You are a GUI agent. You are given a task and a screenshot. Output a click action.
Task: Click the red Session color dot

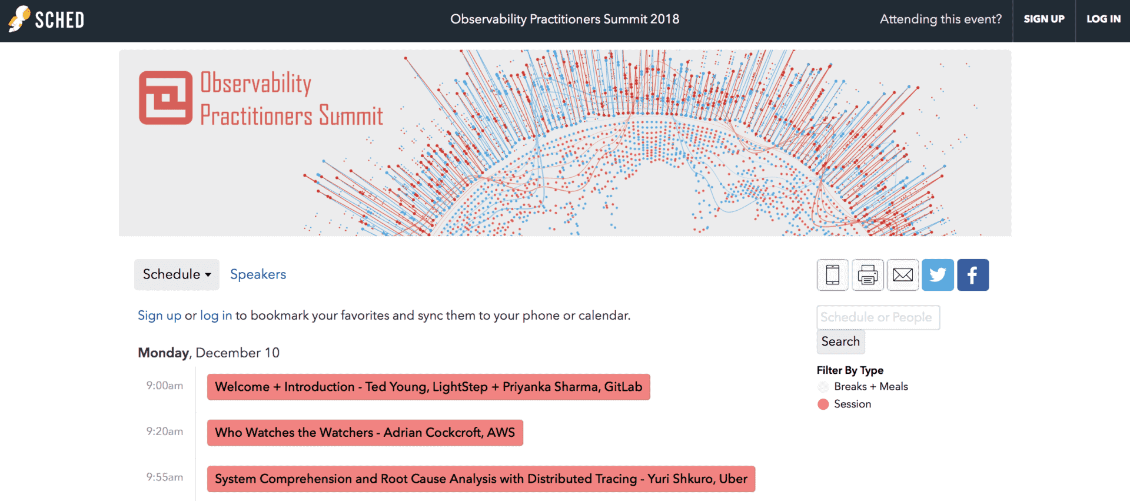coord(823,404)
